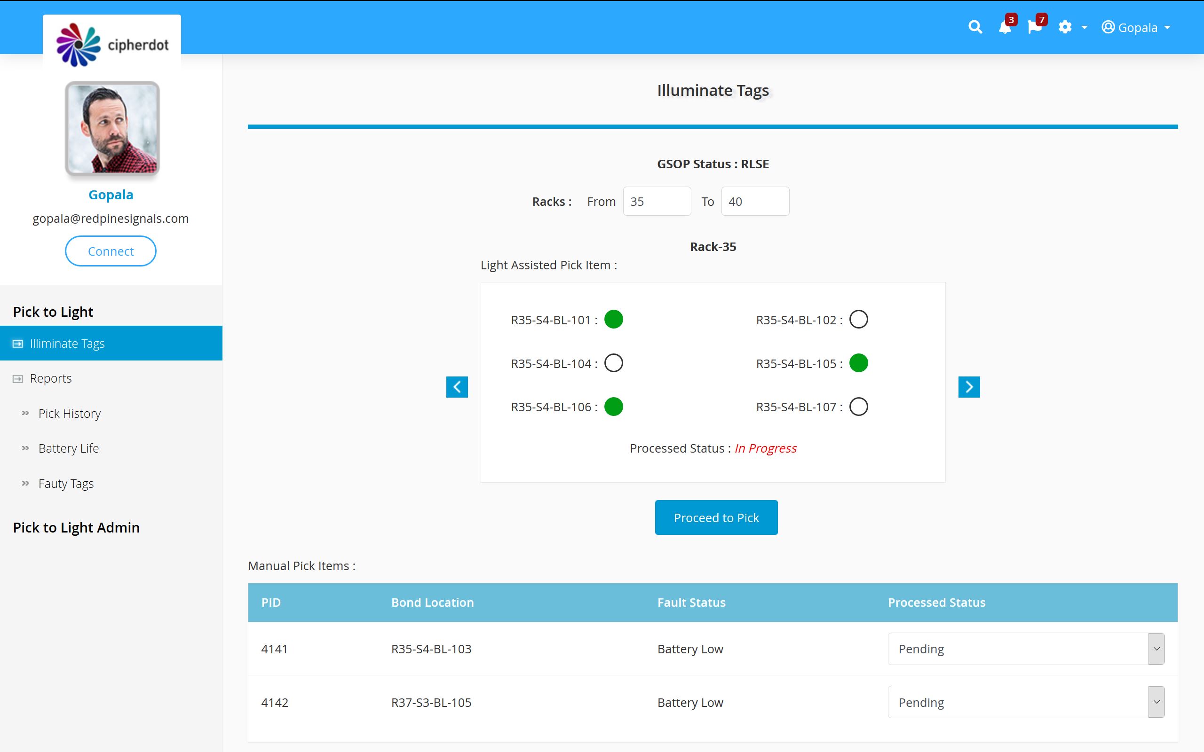Toggle the R35-S4-BL-102 empty indicator
The height and width of the screenshot is (752, 1204).
(858, 319)
